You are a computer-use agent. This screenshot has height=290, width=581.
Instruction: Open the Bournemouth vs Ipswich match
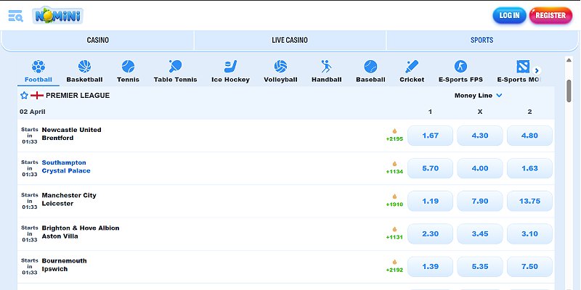click(x=64, y=265)
